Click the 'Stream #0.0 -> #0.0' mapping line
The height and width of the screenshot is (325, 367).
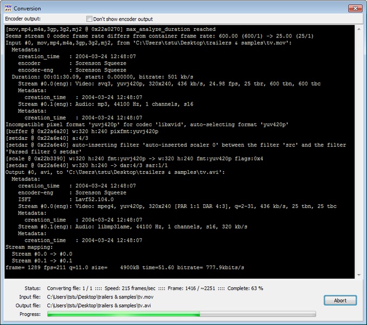point(42,254)
